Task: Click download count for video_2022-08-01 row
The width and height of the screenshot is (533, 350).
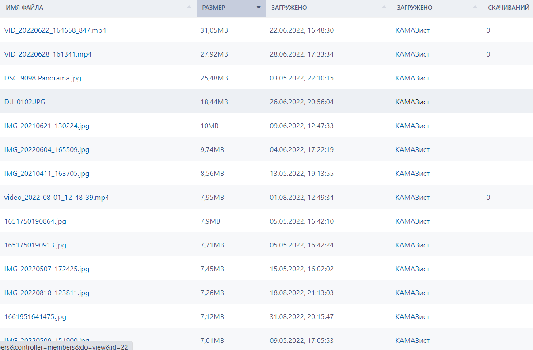Action: pyautogui.click(x=488, y=198)
